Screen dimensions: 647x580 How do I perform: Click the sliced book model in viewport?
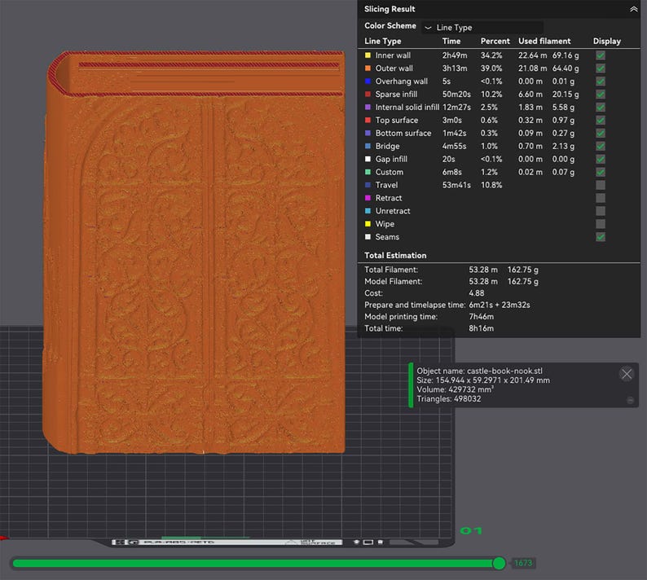(194, 252)
